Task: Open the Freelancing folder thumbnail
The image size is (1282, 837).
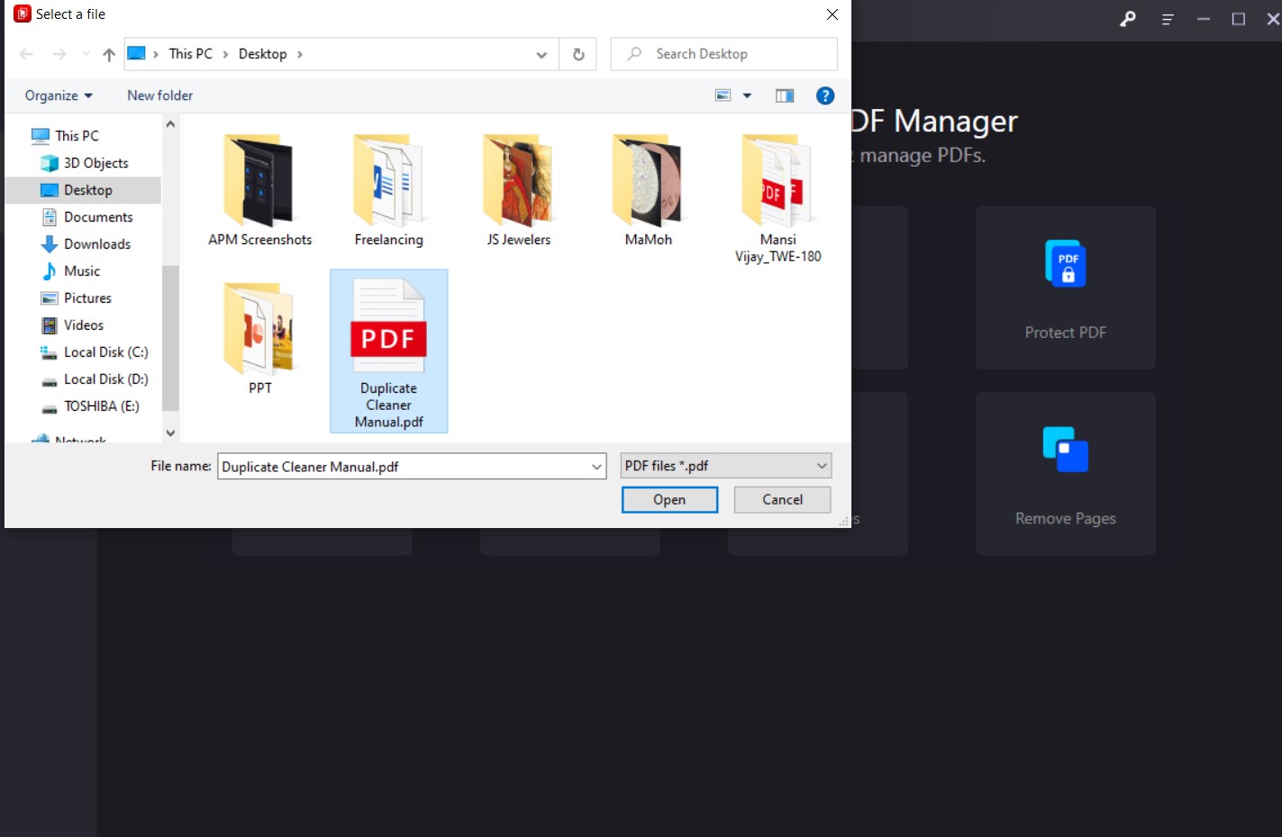Action: pos(388,180)
